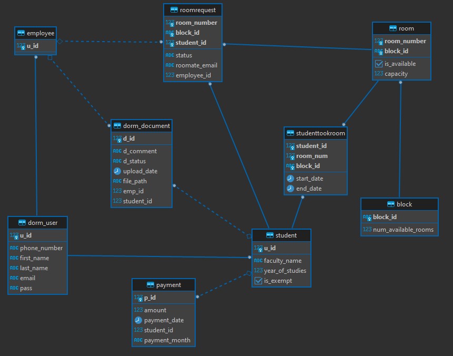This screenshot has width=453, height=356.
Task: Click the payment_month column in payment
Action: click(x=167, y=340)
